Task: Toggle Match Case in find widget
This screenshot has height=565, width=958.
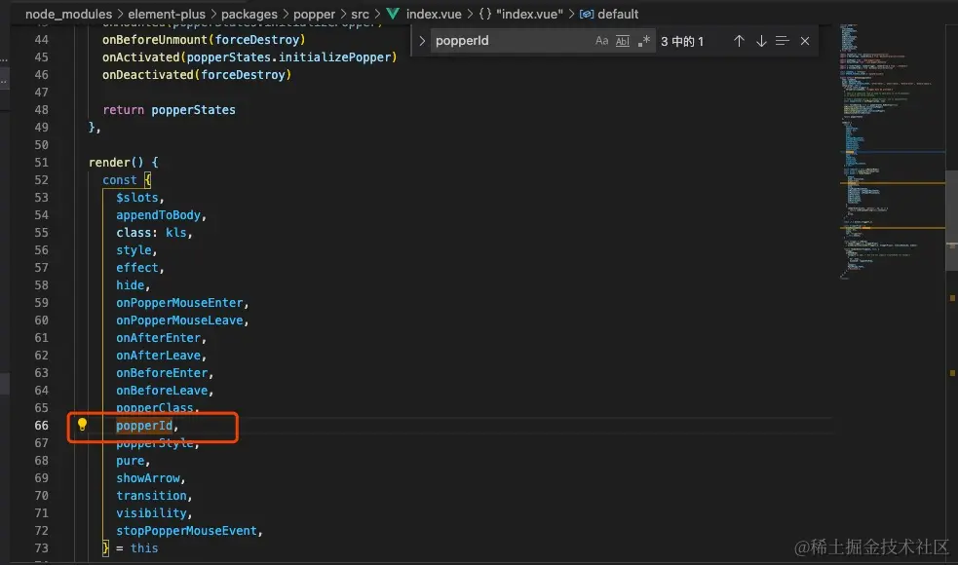Action: (x=602, y=41)
